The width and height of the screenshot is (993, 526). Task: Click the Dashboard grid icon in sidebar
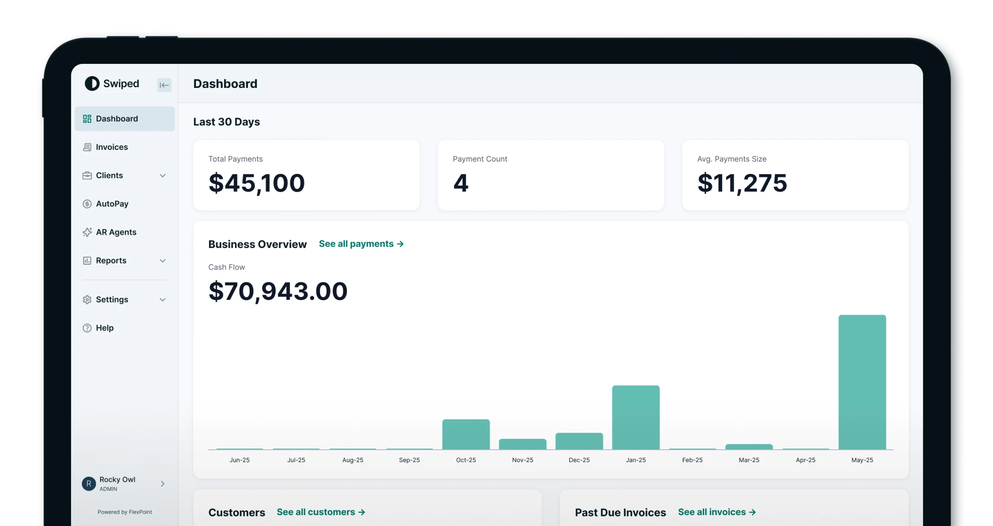point(87,119)
